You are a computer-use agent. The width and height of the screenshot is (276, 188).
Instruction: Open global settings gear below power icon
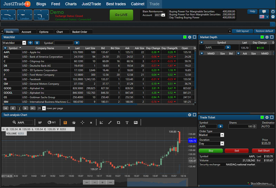[x=273, y=17]
